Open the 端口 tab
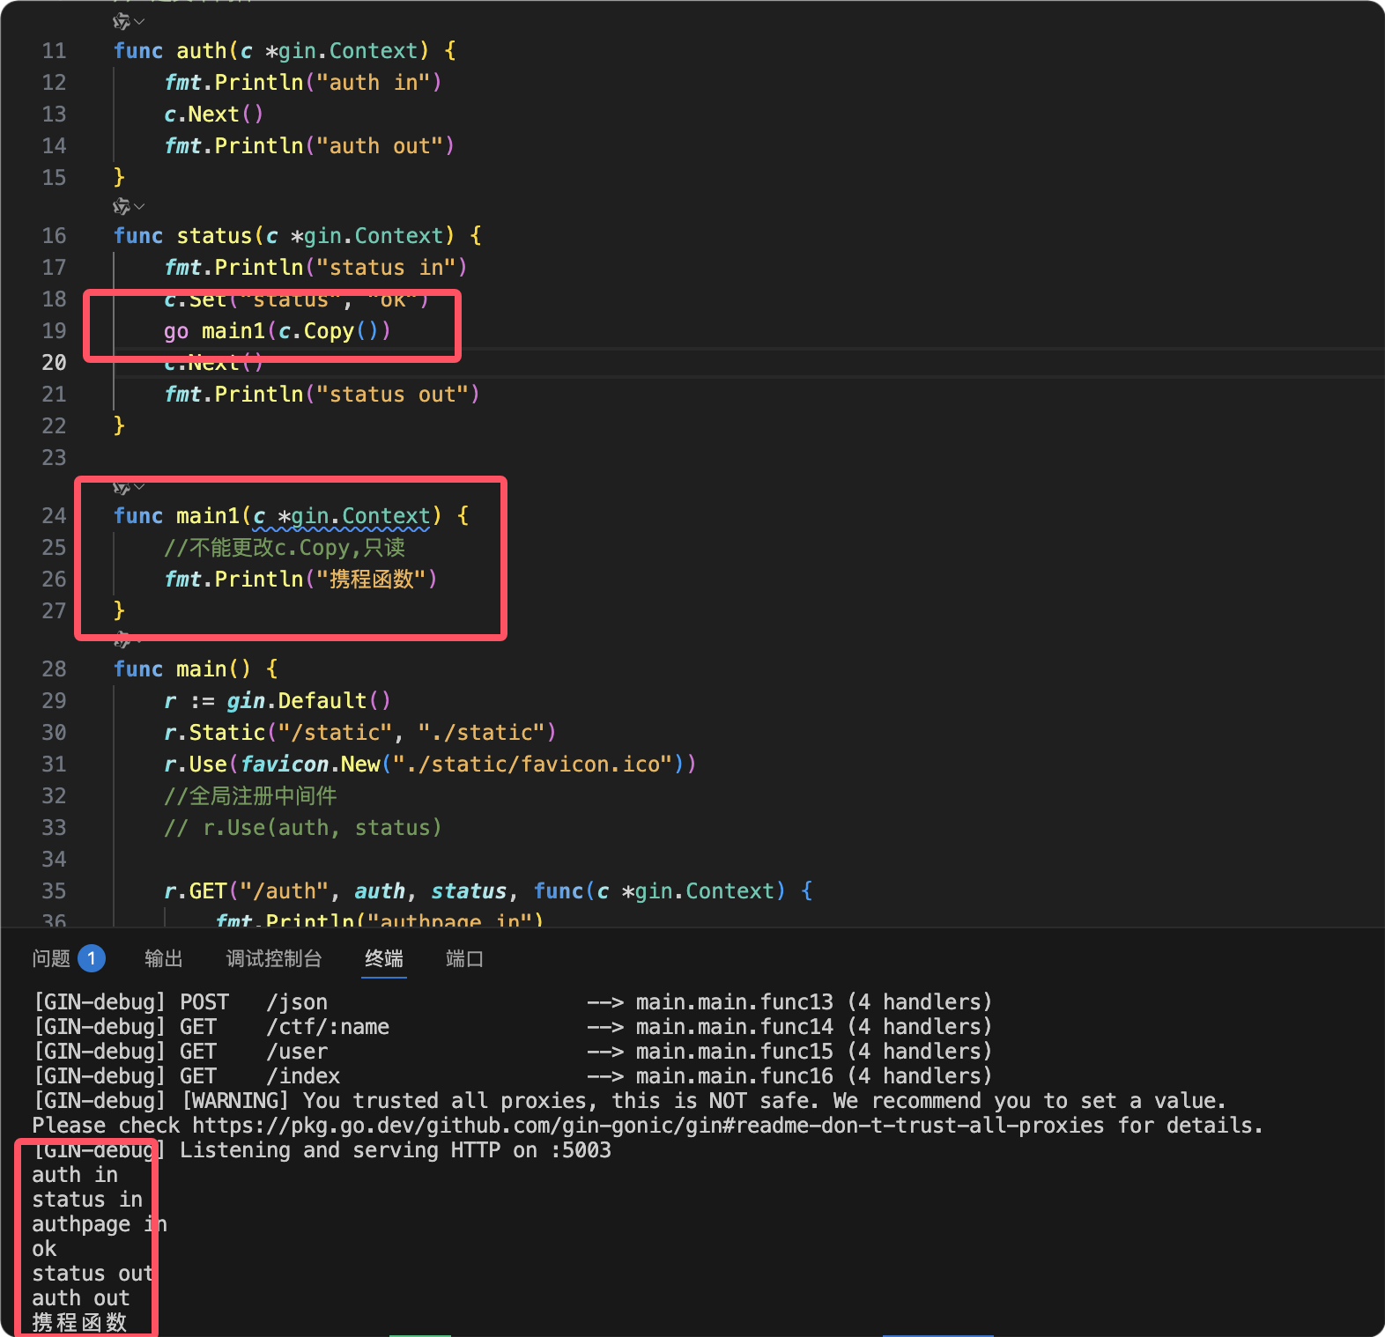The height and width of the screenshot is (1337, 1385). 464,958
